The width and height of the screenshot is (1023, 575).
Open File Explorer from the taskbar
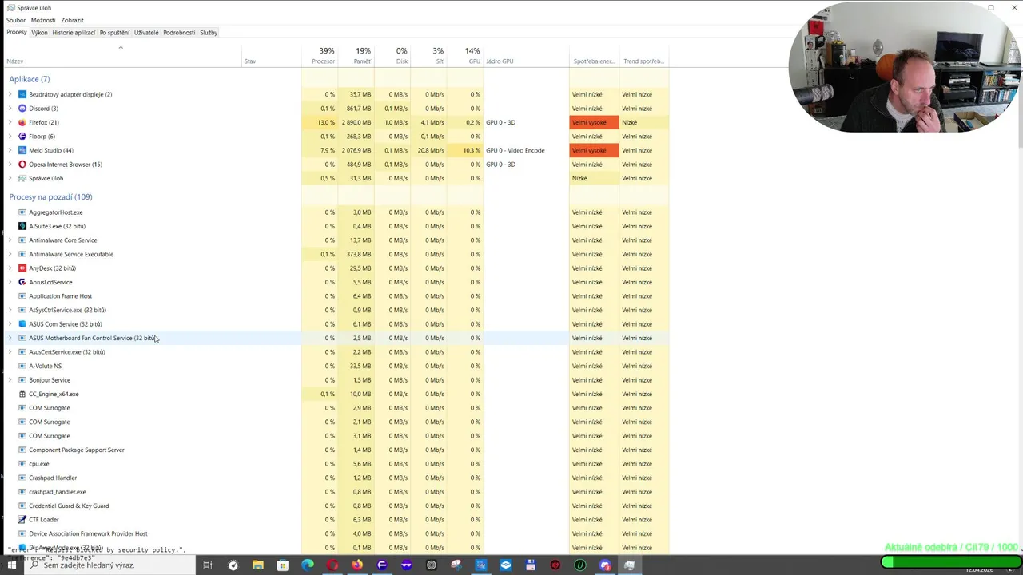[257, 565]
